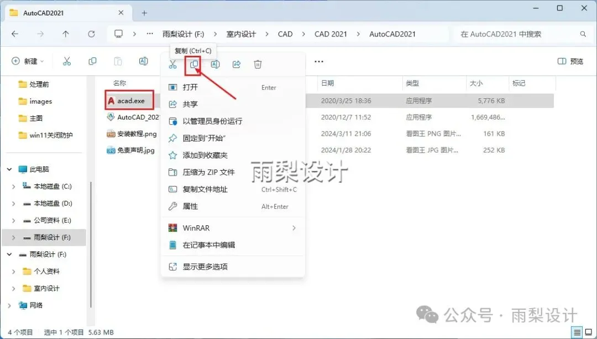The height and width of the screenshot is (339, 597).
Task: Click the toolbar Paste icon
Action: [118, 61]
